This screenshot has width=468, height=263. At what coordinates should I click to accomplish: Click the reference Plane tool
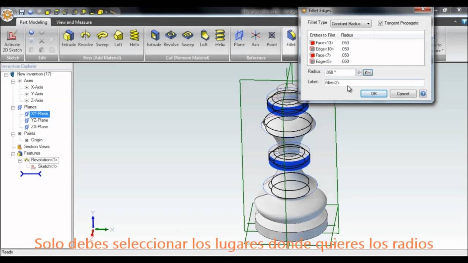[x=239, y=39]
